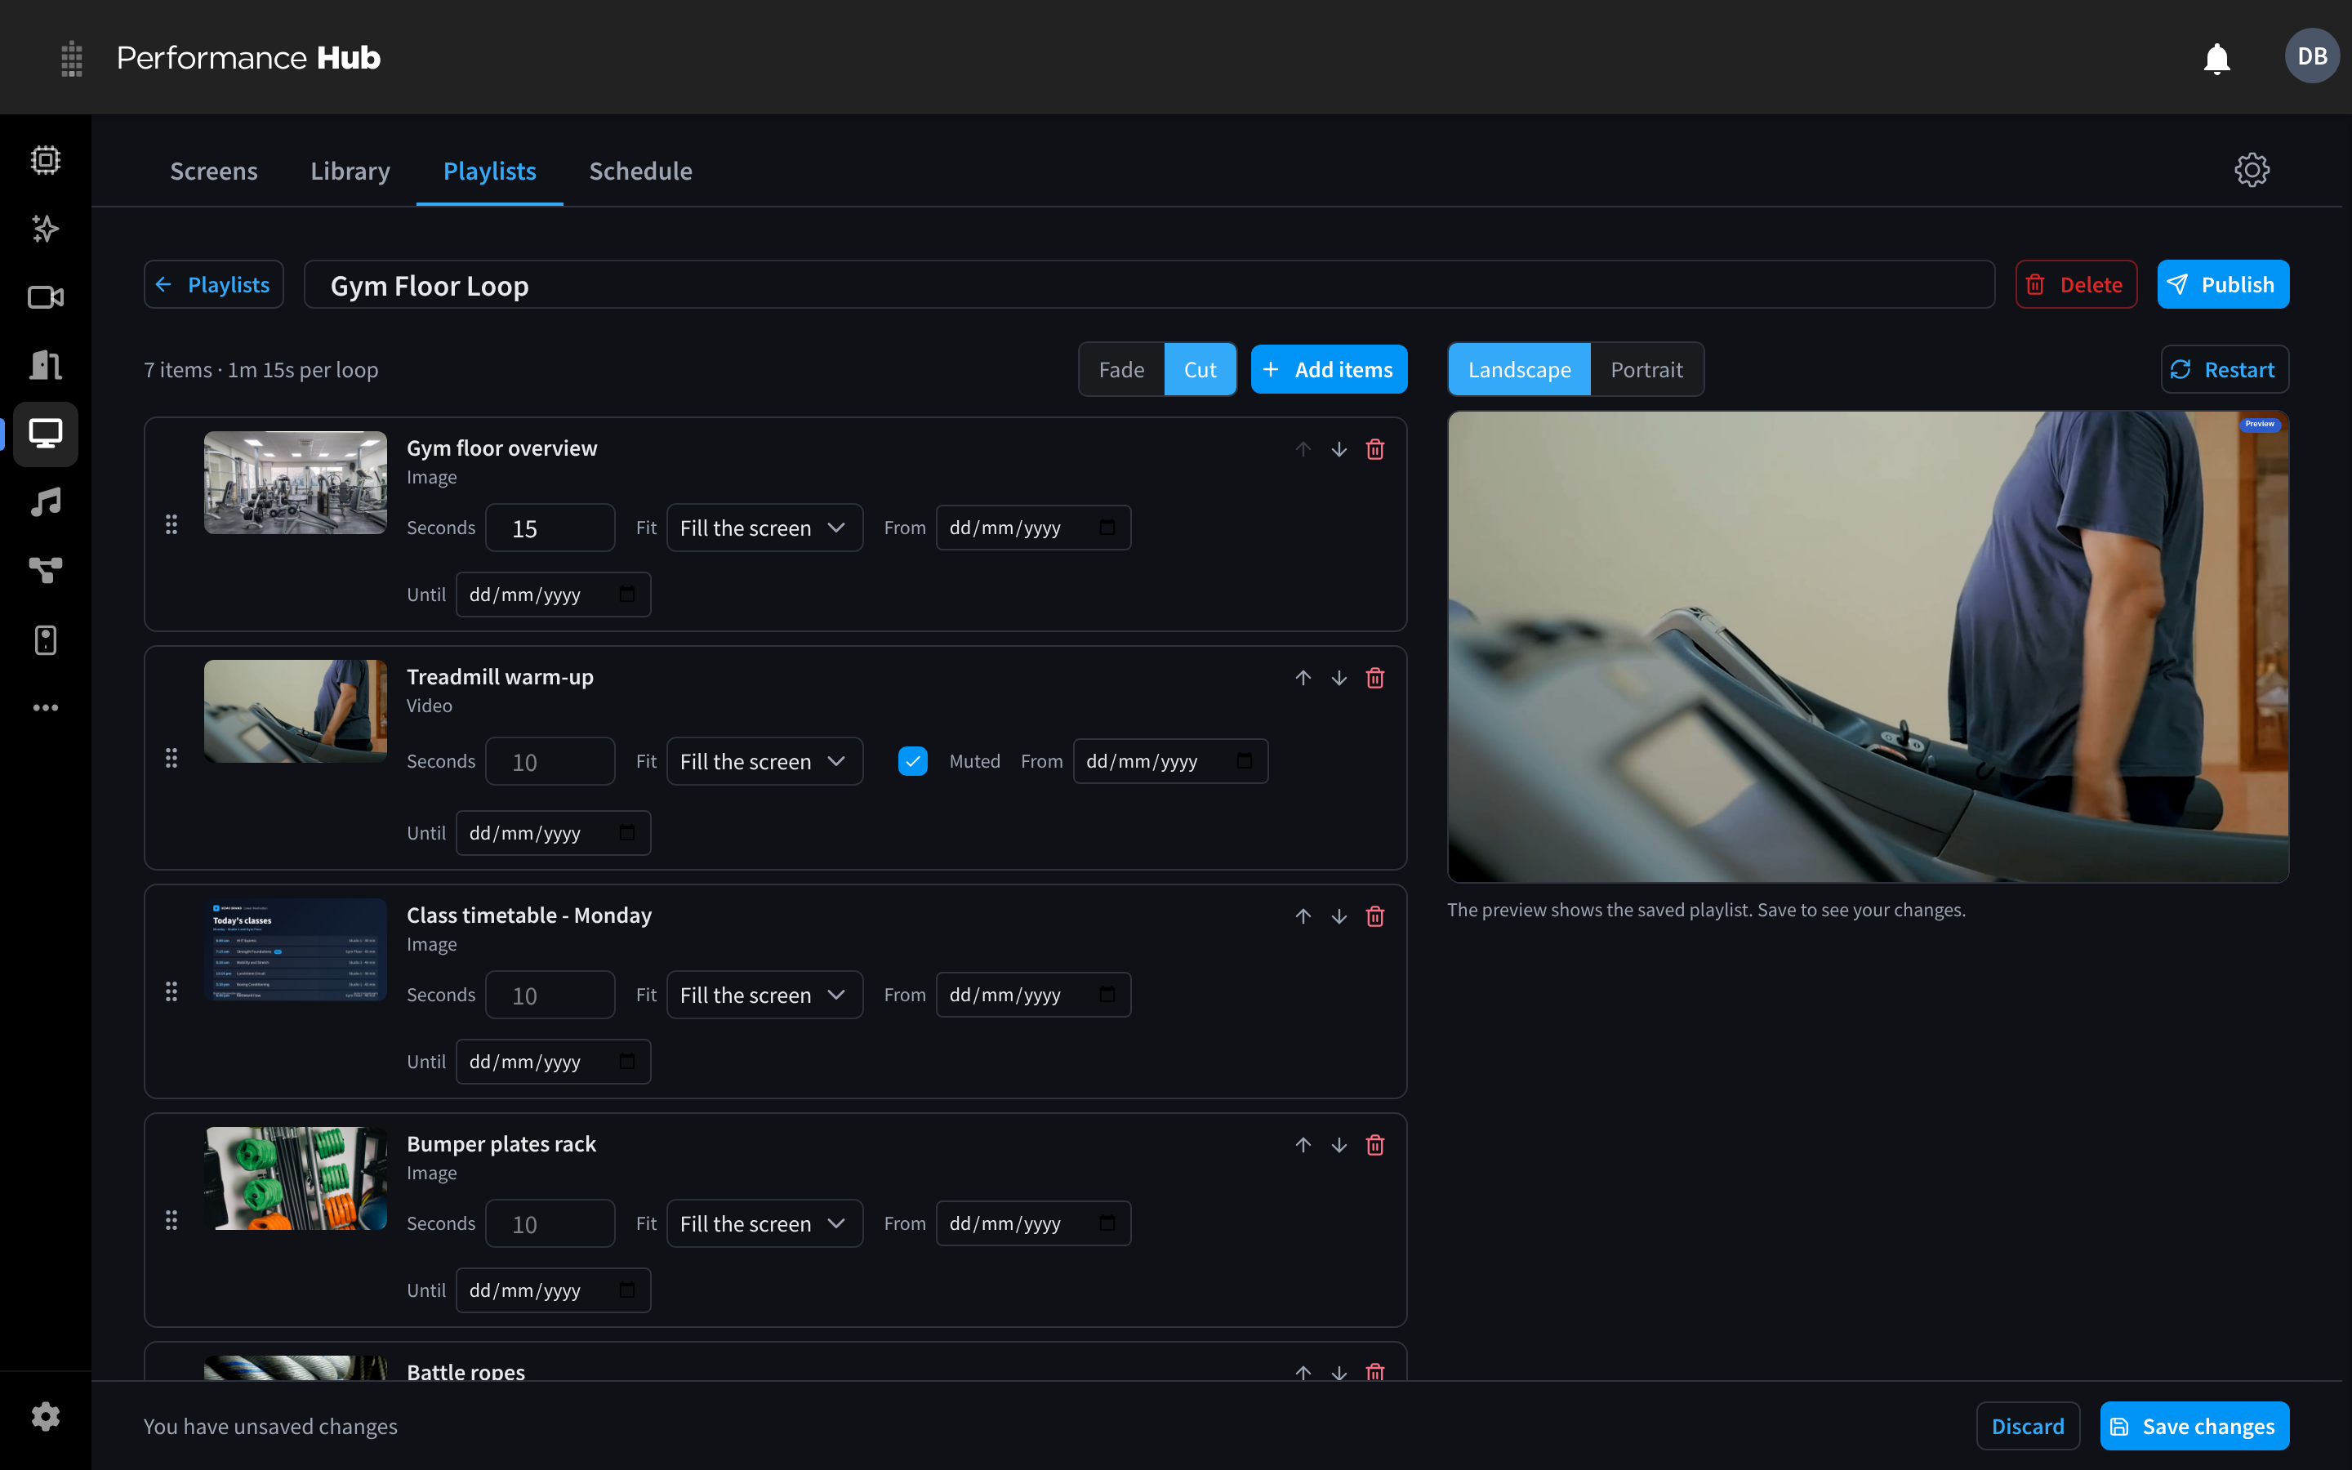Click Add items button
The width and height of the screenshot is (2352, 1470).
(1329, 369)
